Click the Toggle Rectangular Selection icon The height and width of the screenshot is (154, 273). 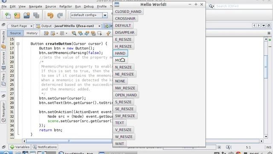pyautogui.click(x=99, y=33)
